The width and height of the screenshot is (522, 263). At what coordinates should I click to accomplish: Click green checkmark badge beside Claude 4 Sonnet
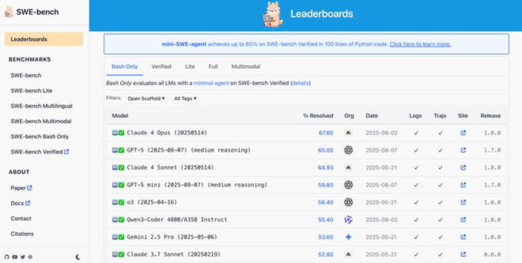pyautogui.click(x=121, y=168)
